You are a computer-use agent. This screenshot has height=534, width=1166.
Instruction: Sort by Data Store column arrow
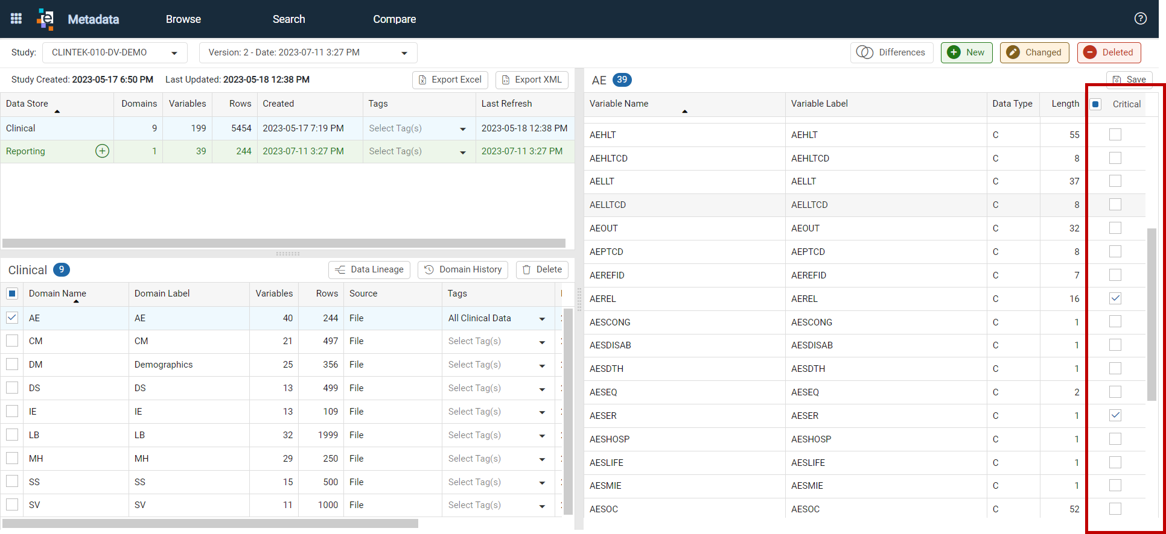point(57,112)
